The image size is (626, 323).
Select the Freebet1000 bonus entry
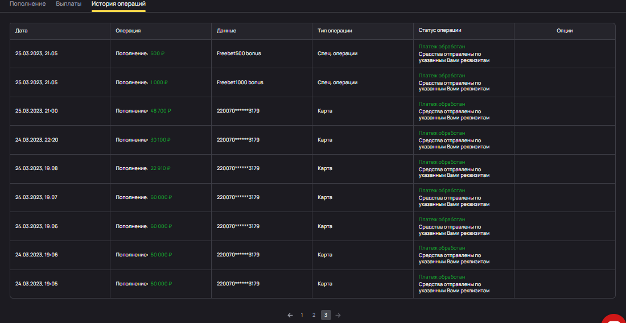coord(240,82)
